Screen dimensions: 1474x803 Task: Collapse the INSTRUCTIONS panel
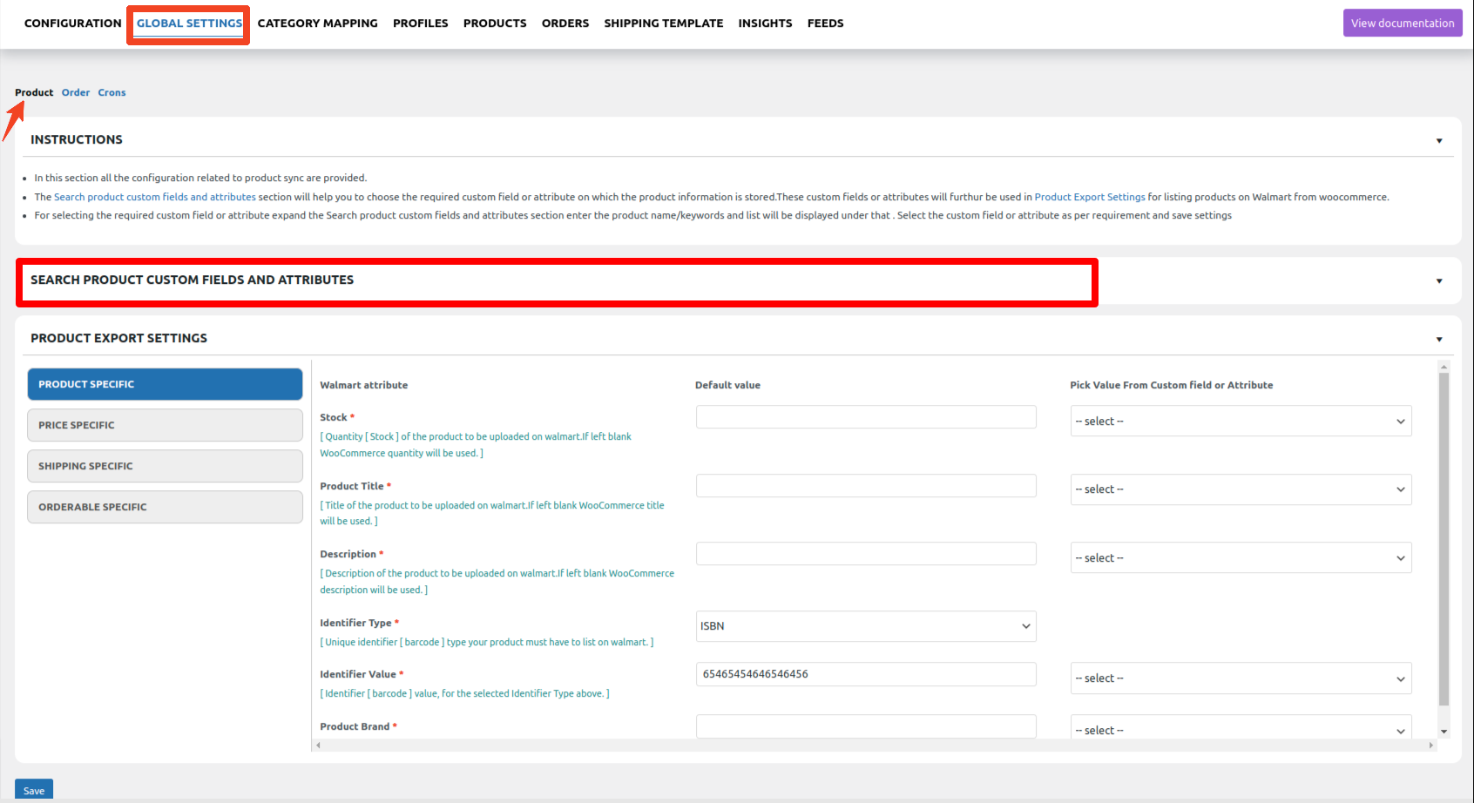[1438, 139]
